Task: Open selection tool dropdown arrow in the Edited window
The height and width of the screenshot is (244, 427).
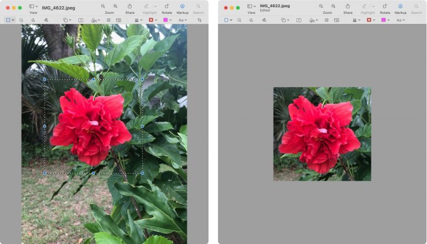Action: click(231, 20)
